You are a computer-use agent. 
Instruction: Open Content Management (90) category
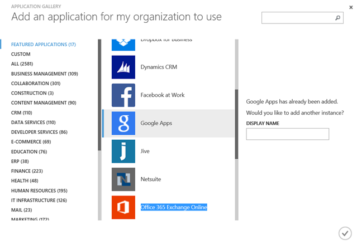pyautogui.click(x=44, y=103)
